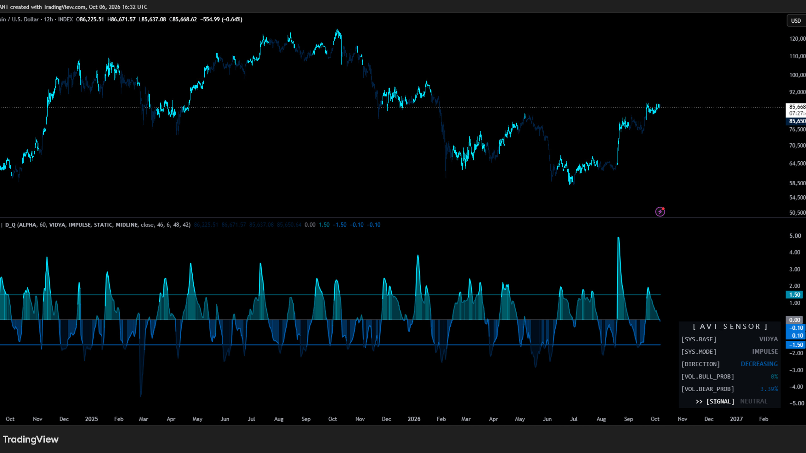The image size is (806, 453).
Task: Click the TradingView logo
Action: tap(31, 439)
